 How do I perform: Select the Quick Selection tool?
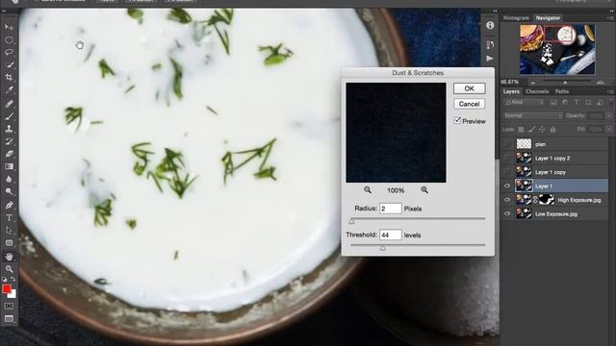pyautogui.click(x=9, y=64)
